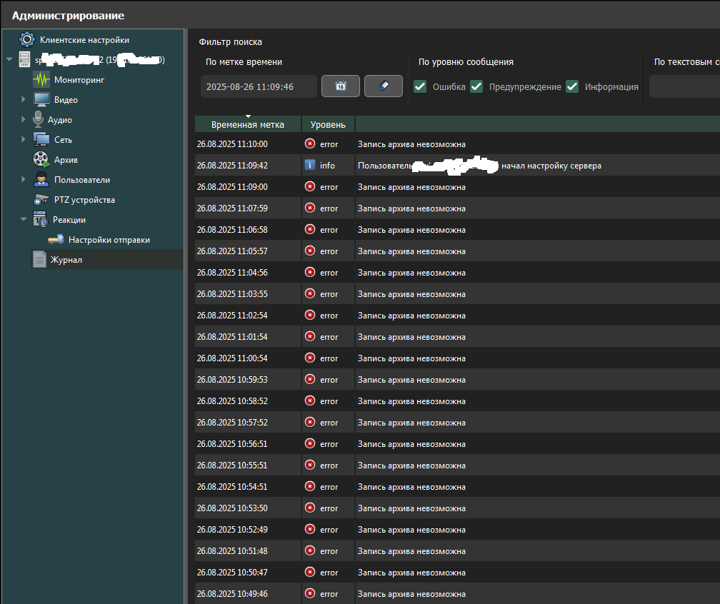Select the row at 26.08.2025 10:53:50

(x=457, y=508)
